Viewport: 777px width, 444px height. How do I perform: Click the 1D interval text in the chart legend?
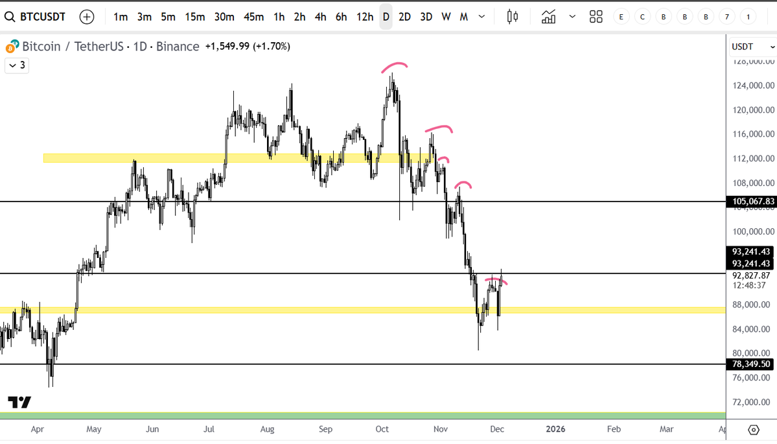tap(140, 47)
